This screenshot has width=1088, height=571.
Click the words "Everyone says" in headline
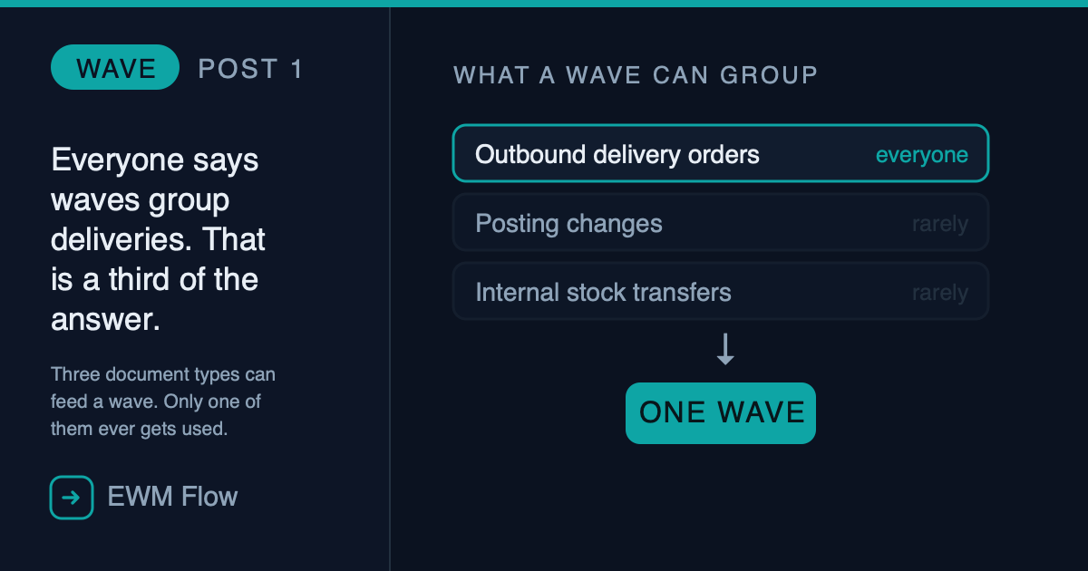[155, 160]
